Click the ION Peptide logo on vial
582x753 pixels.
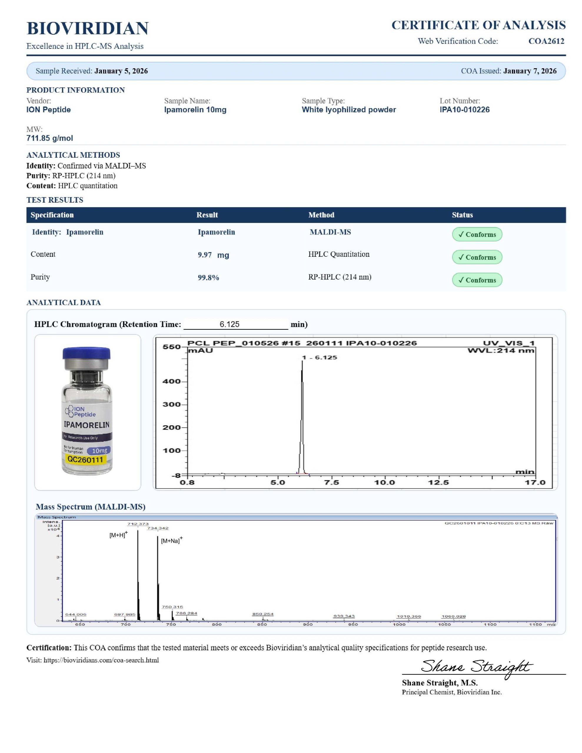click(80, 411)
